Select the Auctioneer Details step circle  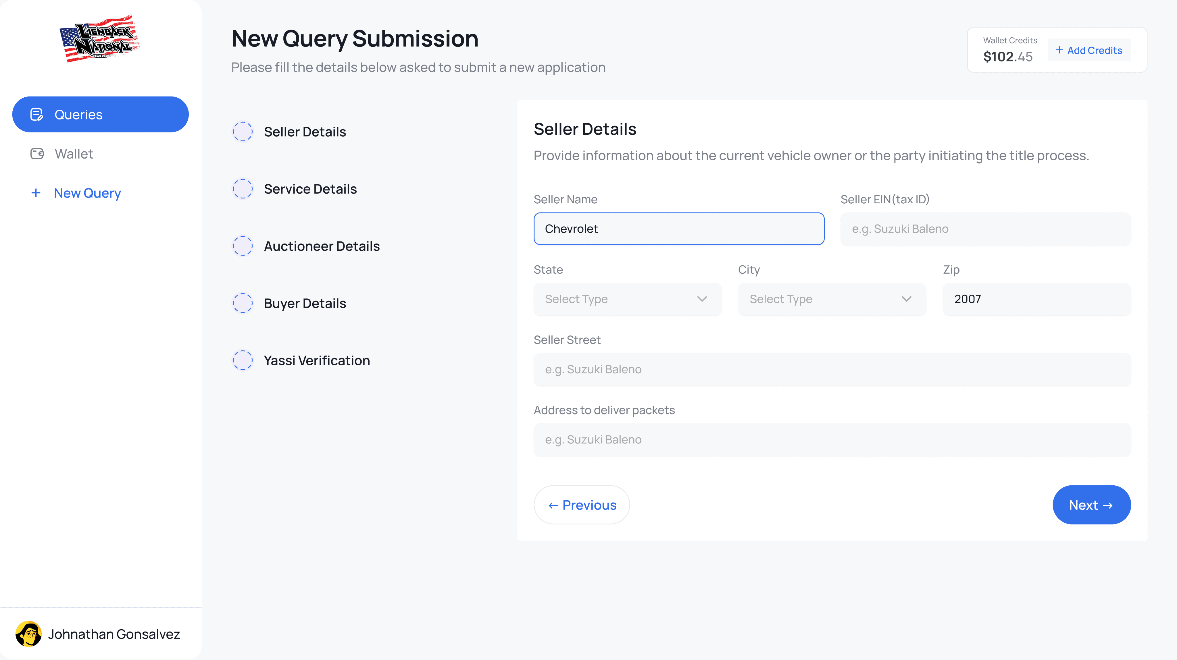243,246
